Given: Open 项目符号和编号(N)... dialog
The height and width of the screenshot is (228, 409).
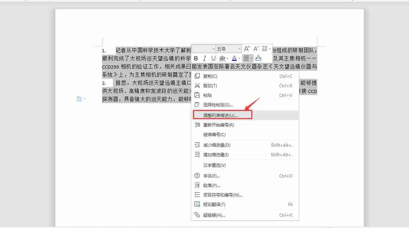Looking at the screenshot, I should (223, 195).
